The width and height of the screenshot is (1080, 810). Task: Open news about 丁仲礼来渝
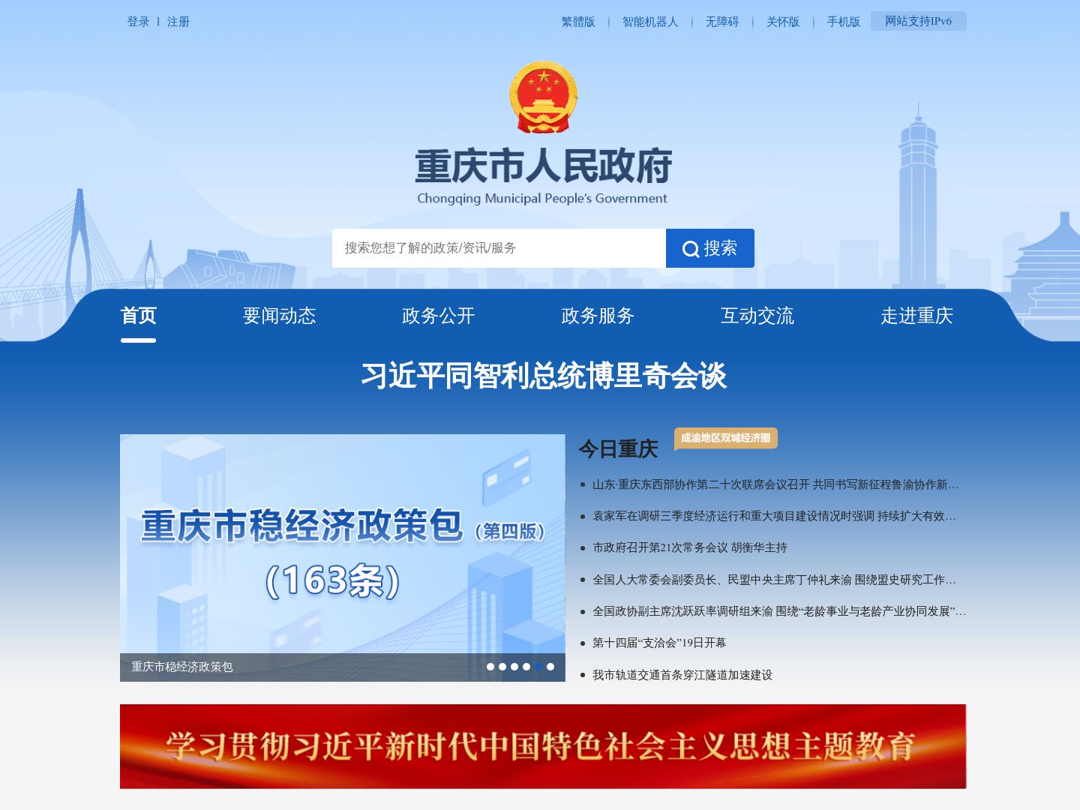coord(774,580)
